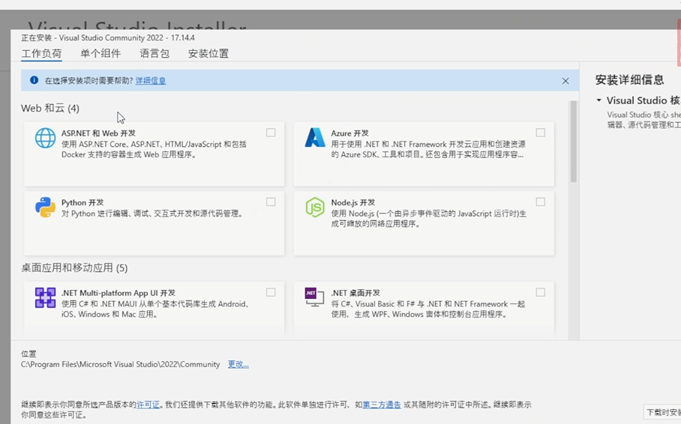This screenshot has width=681, height=424.
Task: Click the 正在安装 Visual Studio Community title
Action: click(x=108, y=37)
